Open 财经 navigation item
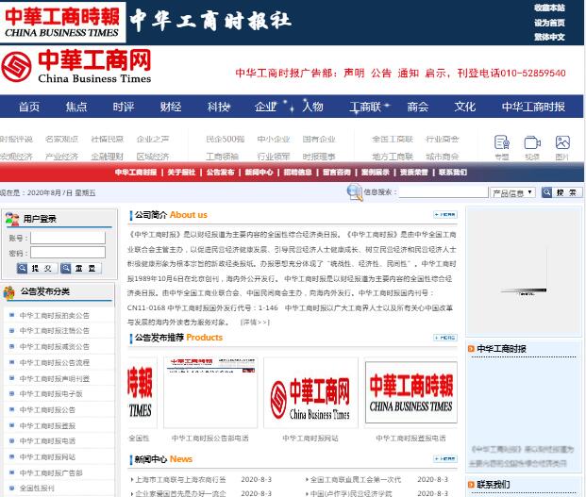Image resolution: width=586 pixels, height=497 pixels. pos(171,107)
